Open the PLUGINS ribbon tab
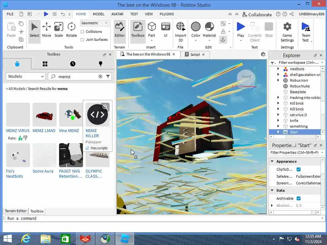Screen dimensions: 327x245 click(x=167, y=14)
